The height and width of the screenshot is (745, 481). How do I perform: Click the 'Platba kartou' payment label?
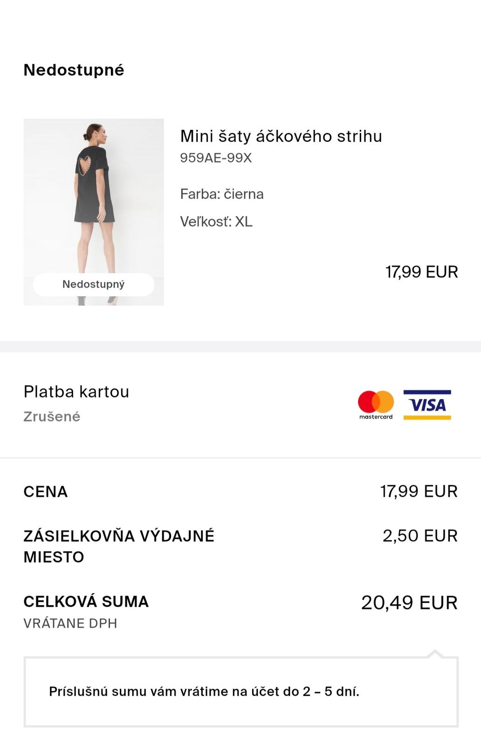(x=76, y=392)
